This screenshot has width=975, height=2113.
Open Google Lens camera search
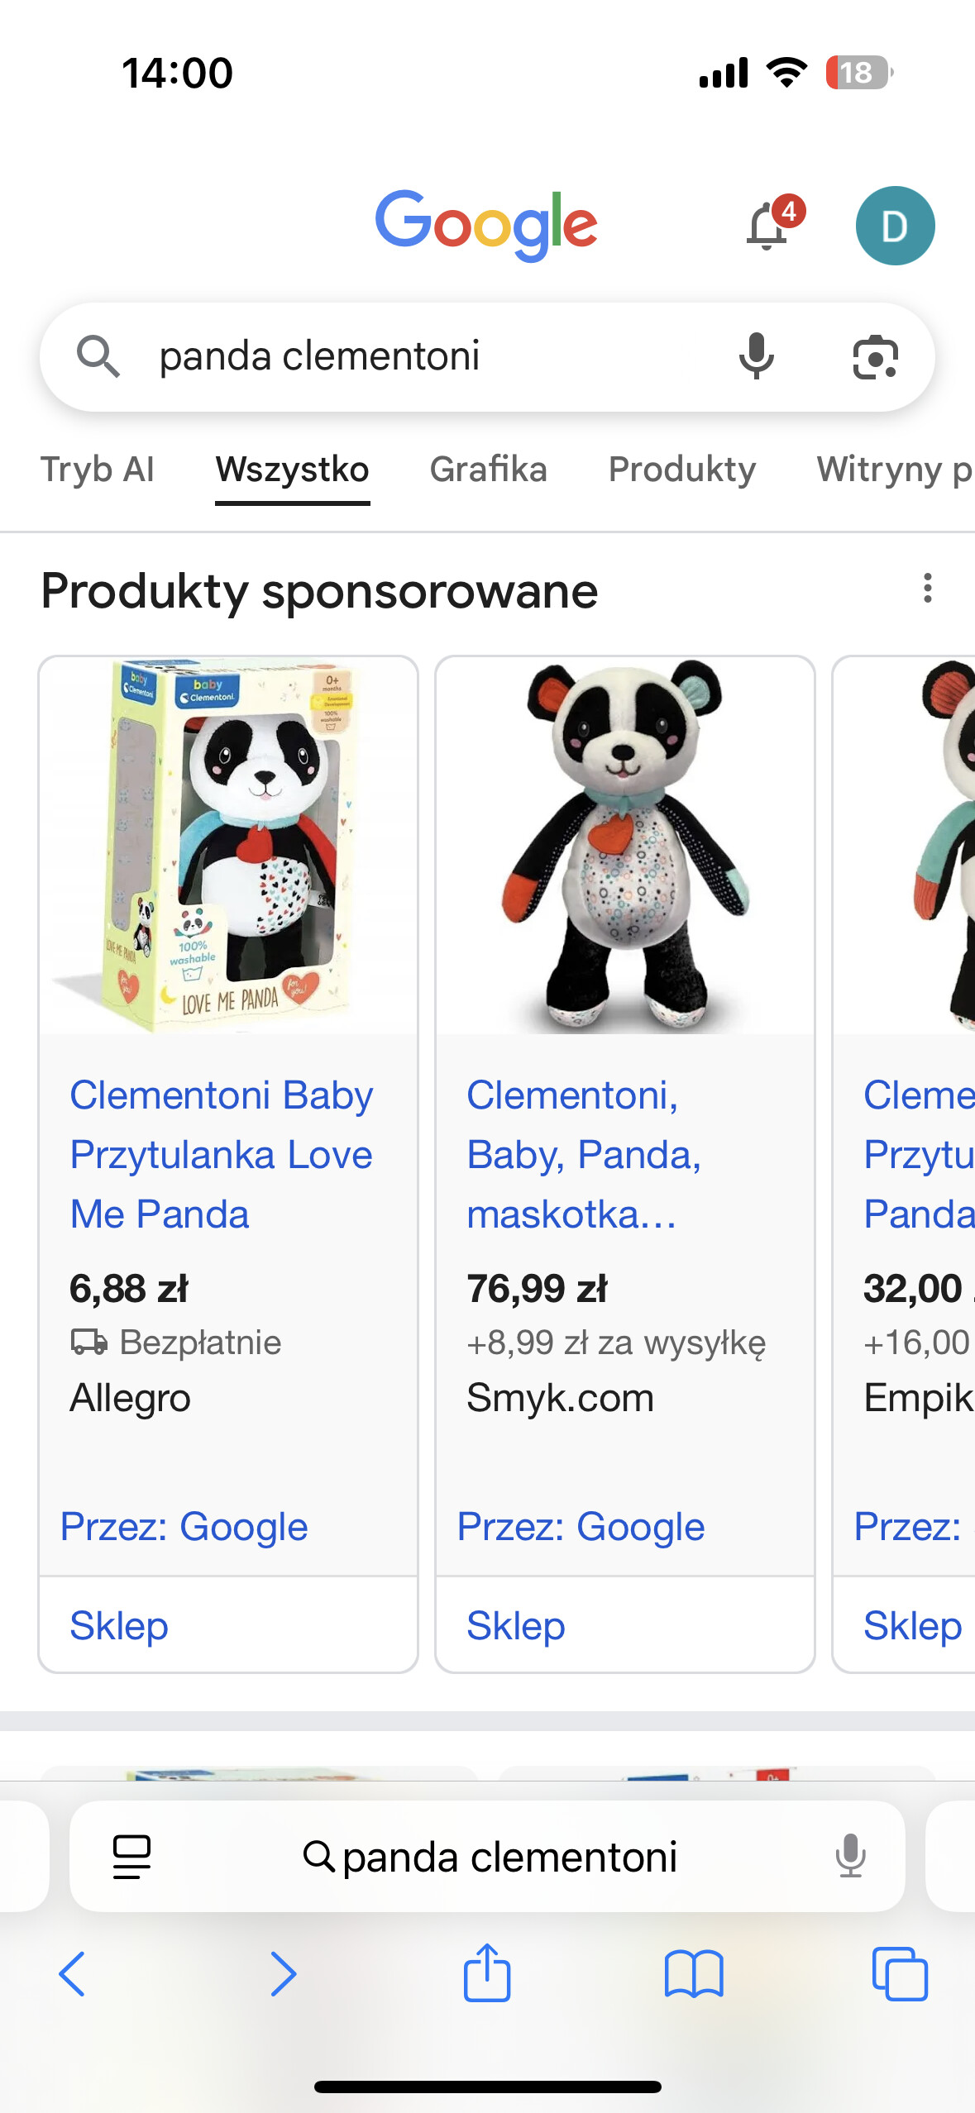[875, 357]
